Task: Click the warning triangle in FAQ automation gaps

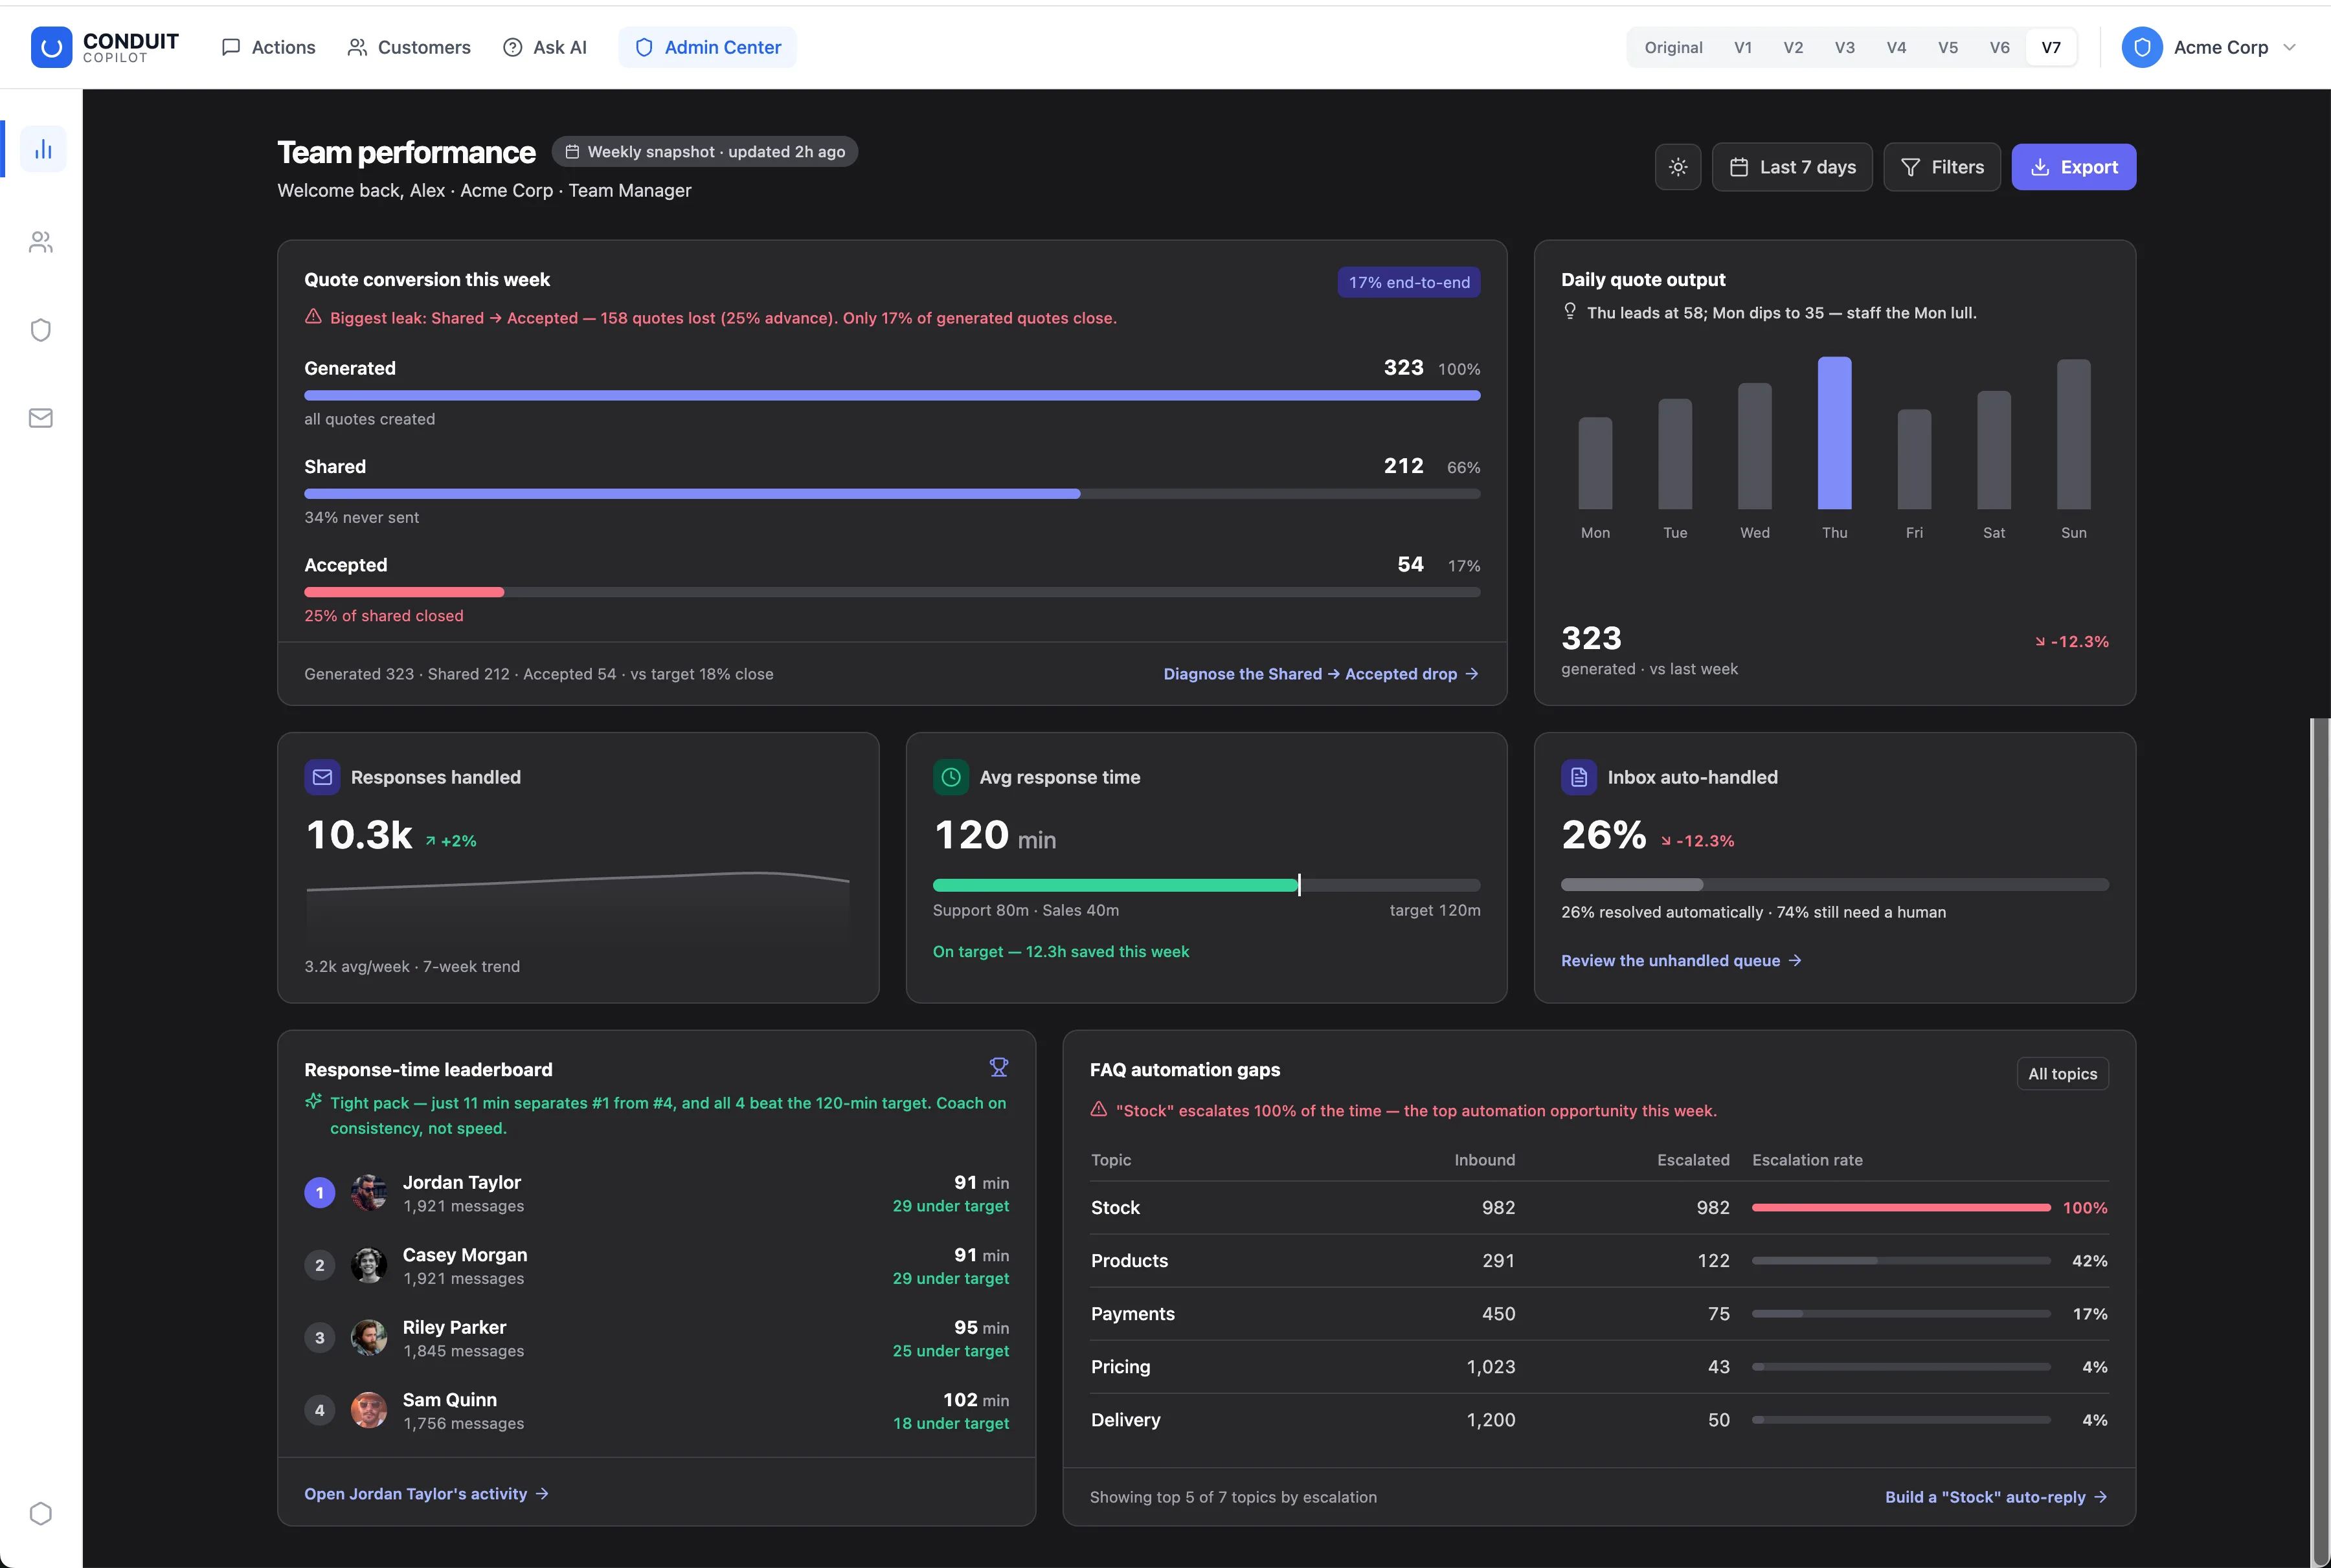Action: pyautogui.click(x=1098, y=1109)
